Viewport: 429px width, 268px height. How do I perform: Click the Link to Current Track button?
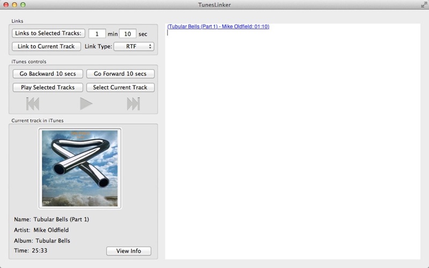[46, 47]
